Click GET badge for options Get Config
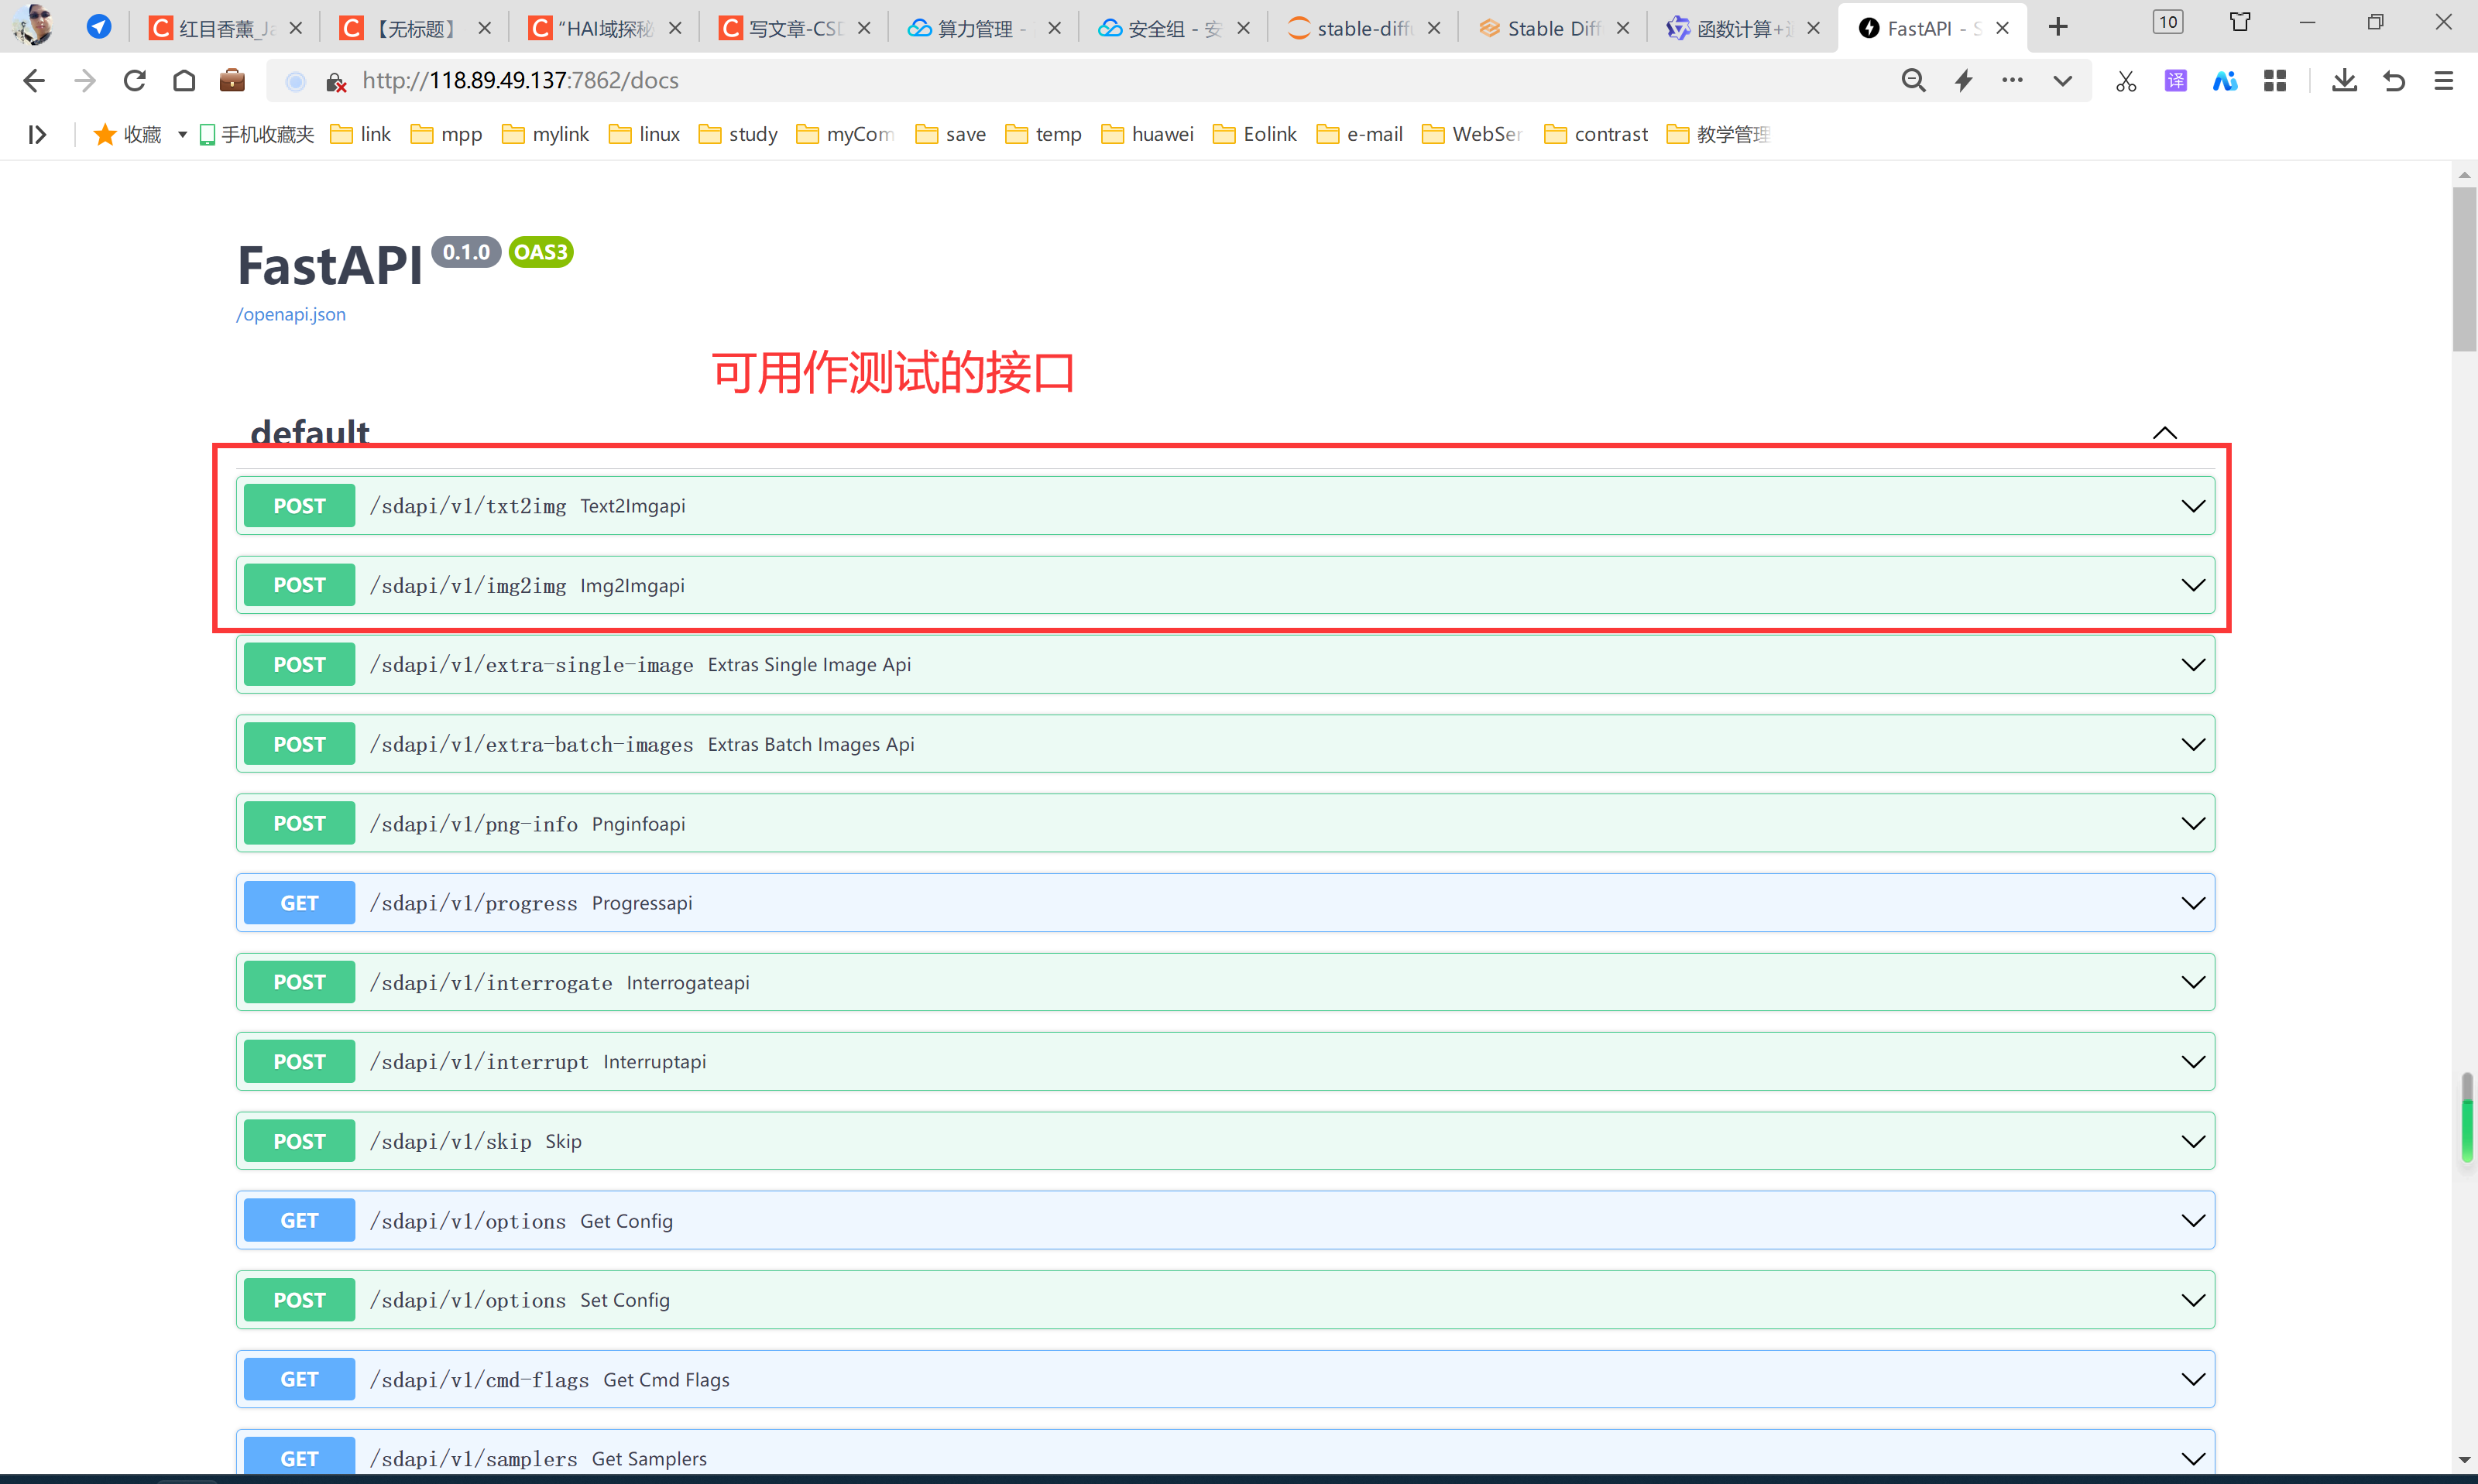This screenshot has height=1484, width=2478. tap(299, 1220)
